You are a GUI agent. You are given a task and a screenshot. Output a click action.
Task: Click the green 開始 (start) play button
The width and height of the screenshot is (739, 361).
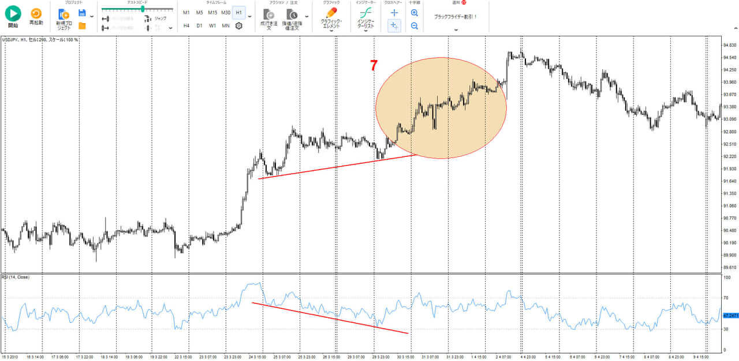click(13, 13)
